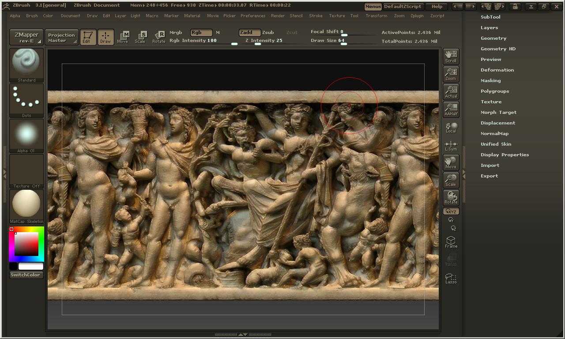Click the Zoom navigation icon
Image resolution: width=565 pixels, height=339 pixels.
451,74
